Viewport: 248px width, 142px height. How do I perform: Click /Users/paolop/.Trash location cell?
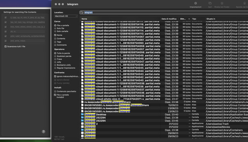pos(217,124)
